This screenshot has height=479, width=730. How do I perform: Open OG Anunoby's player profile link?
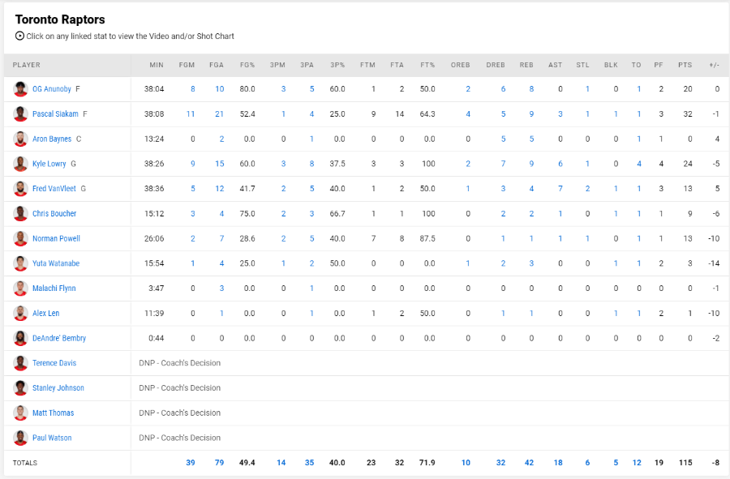52,89
